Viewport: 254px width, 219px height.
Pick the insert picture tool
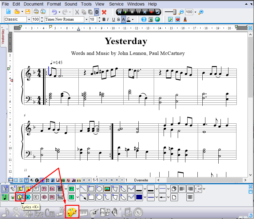point(107,189)
